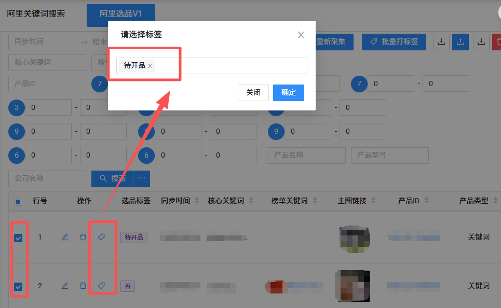This screenshot has width=501, height=308.
Task: Confirm tag selection with 确定
Action: (x=289, y=93)
